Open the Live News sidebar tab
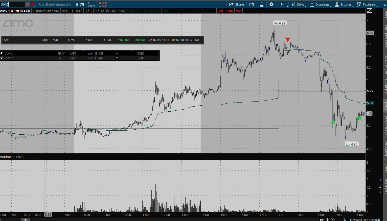This screenshot has height=221, width=387. tap(385, 186)
